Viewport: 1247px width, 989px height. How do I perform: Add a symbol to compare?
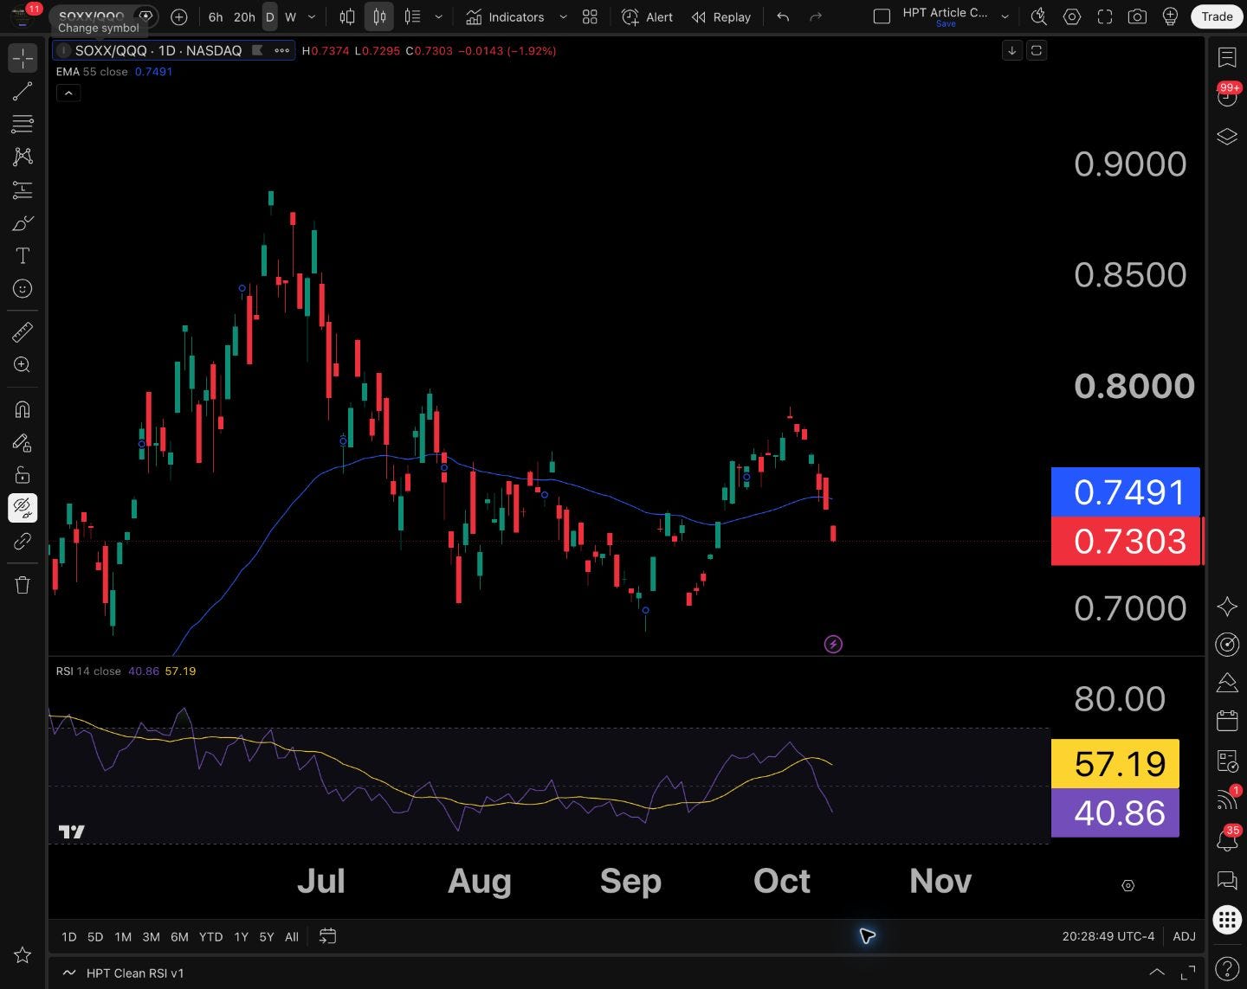tap(179, 16)
